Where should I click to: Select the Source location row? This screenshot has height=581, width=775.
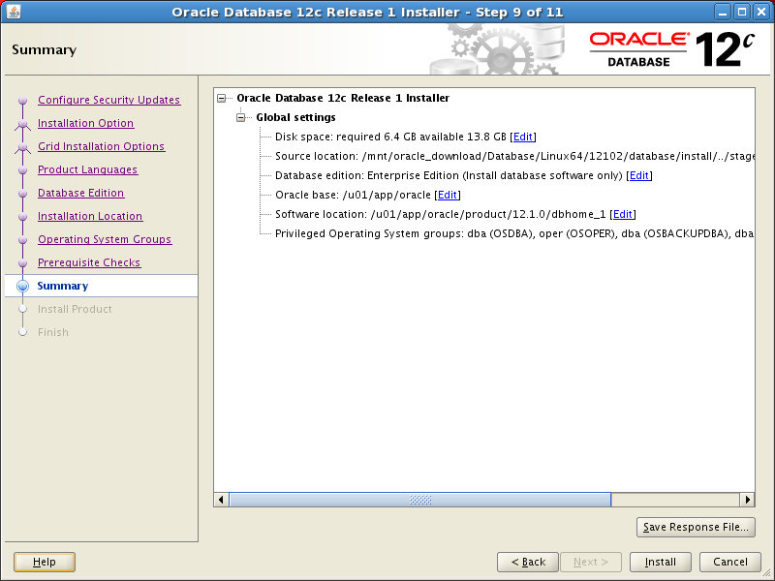pyautogui.click(x=514, y=156)
